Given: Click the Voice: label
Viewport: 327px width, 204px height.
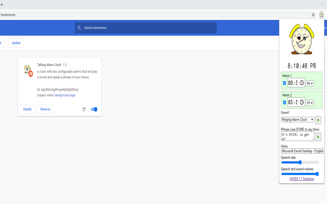Looking at the screenshot, I should coord(284,146).
